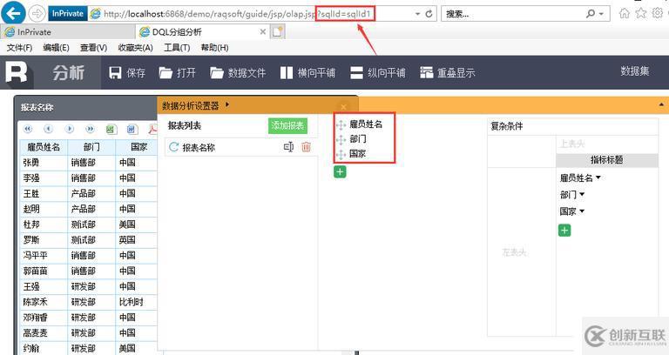The image size is (669, 355).
Task: Collapse the orange bar with up arrow
Action: point(661,104)
